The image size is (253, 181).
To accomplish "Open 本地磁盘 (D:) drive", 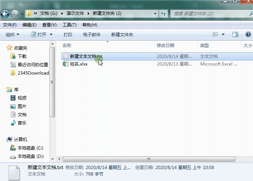I will pyautogui.click(x=30, y=156).
